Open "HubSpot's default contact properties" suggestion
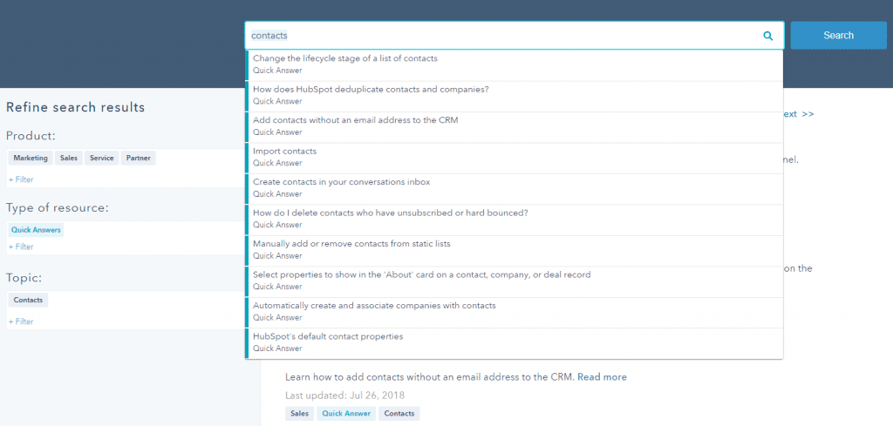893x426 pixels. tap(515, 342)
